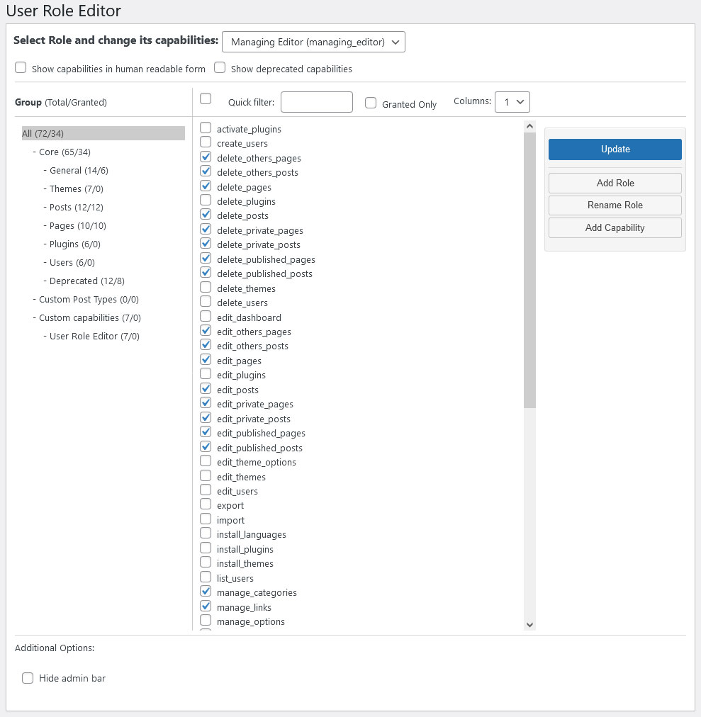
Task: Click the Rename Role button
Action: click(615, 205)
